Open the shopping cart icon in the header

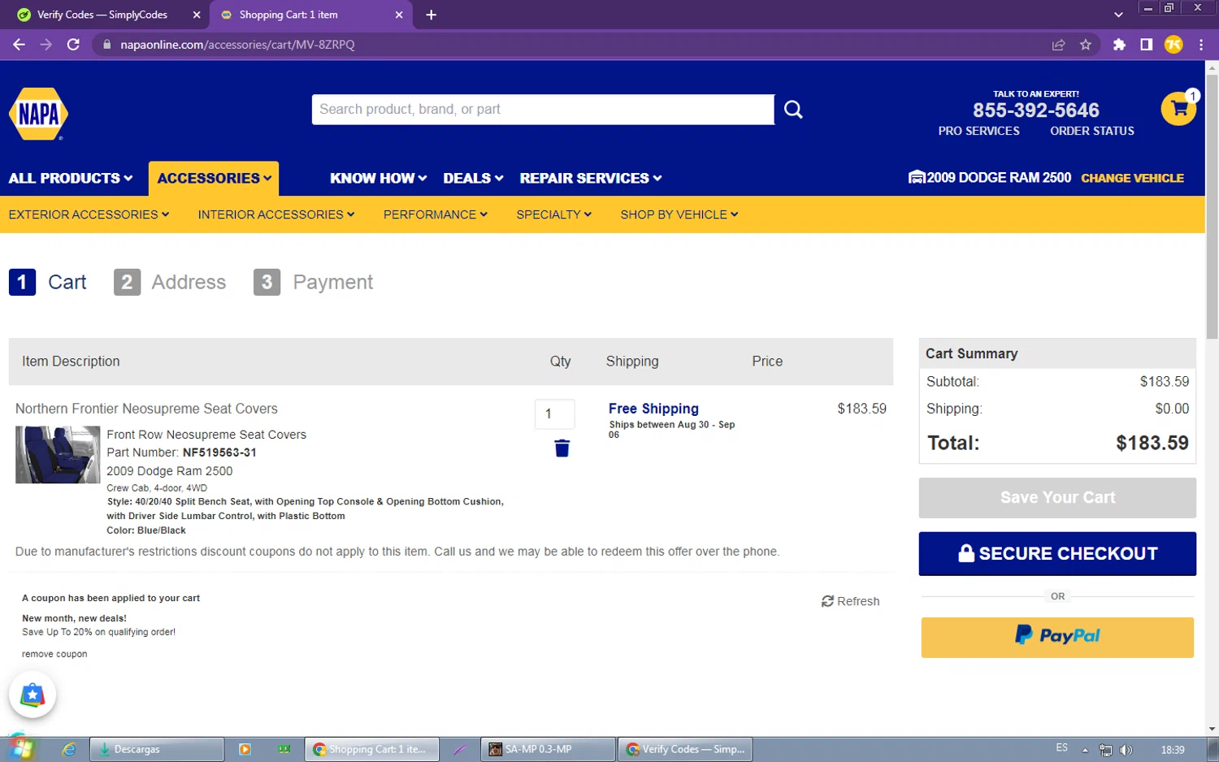pos(1179,108)
